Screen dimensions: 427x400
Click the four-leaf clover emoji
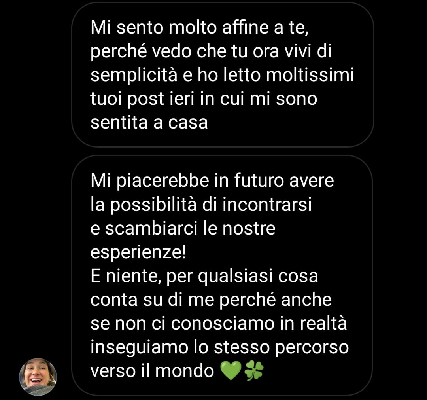pyautogui.click(x=254, y=371)
